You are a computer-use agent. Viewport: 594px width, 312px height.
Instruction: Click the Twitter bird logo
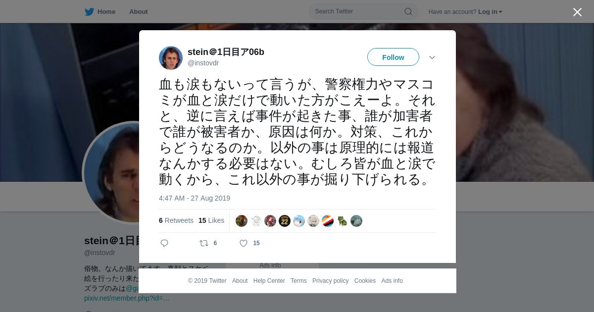(x=89, y=12)
